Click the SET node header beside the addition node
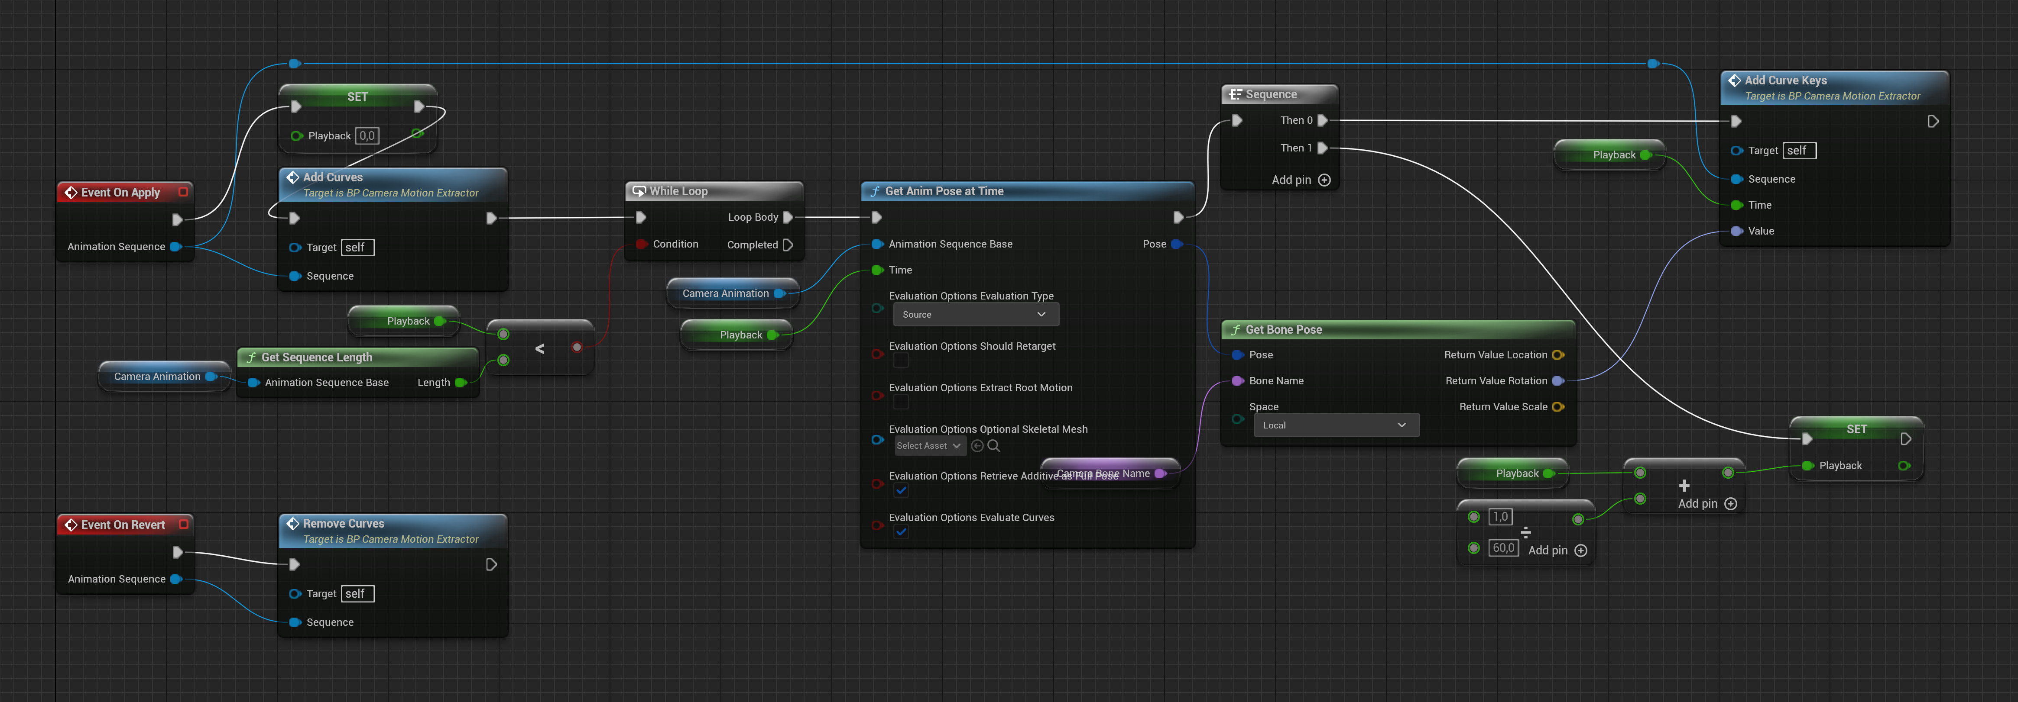 (x=1857, y=430)
